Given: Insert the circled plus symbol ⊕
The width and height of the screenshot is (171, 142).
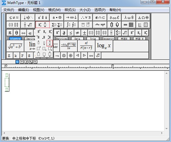Looking at the screenshot, I should [x=71, y=56].
